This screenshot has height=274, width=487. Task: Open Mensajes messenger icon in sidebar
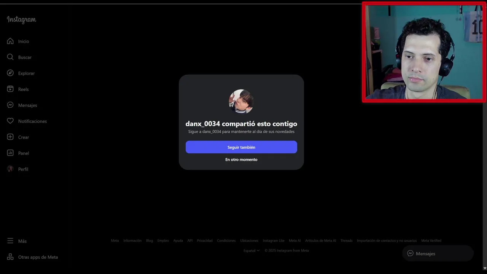(10, 105)
